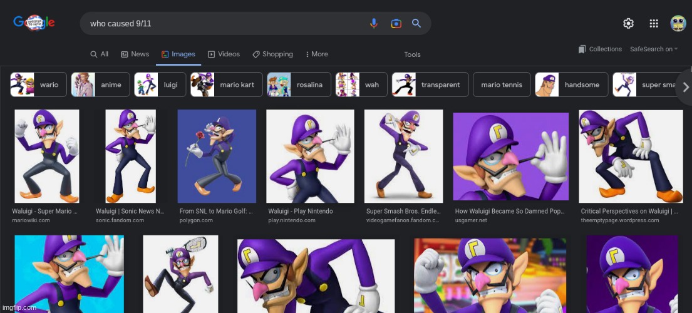Switch to the Shopping tab
This screenshot has width=692, height=313.
pos(273,54)
